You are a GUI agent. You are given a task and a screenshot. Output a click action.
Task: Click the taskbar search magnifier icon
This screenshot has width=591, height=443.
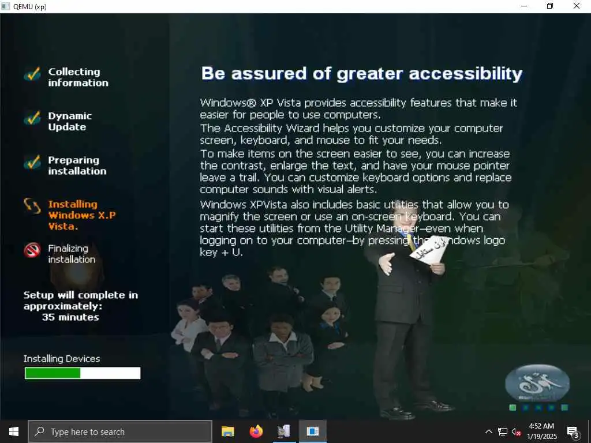click(x=40, y=431)
